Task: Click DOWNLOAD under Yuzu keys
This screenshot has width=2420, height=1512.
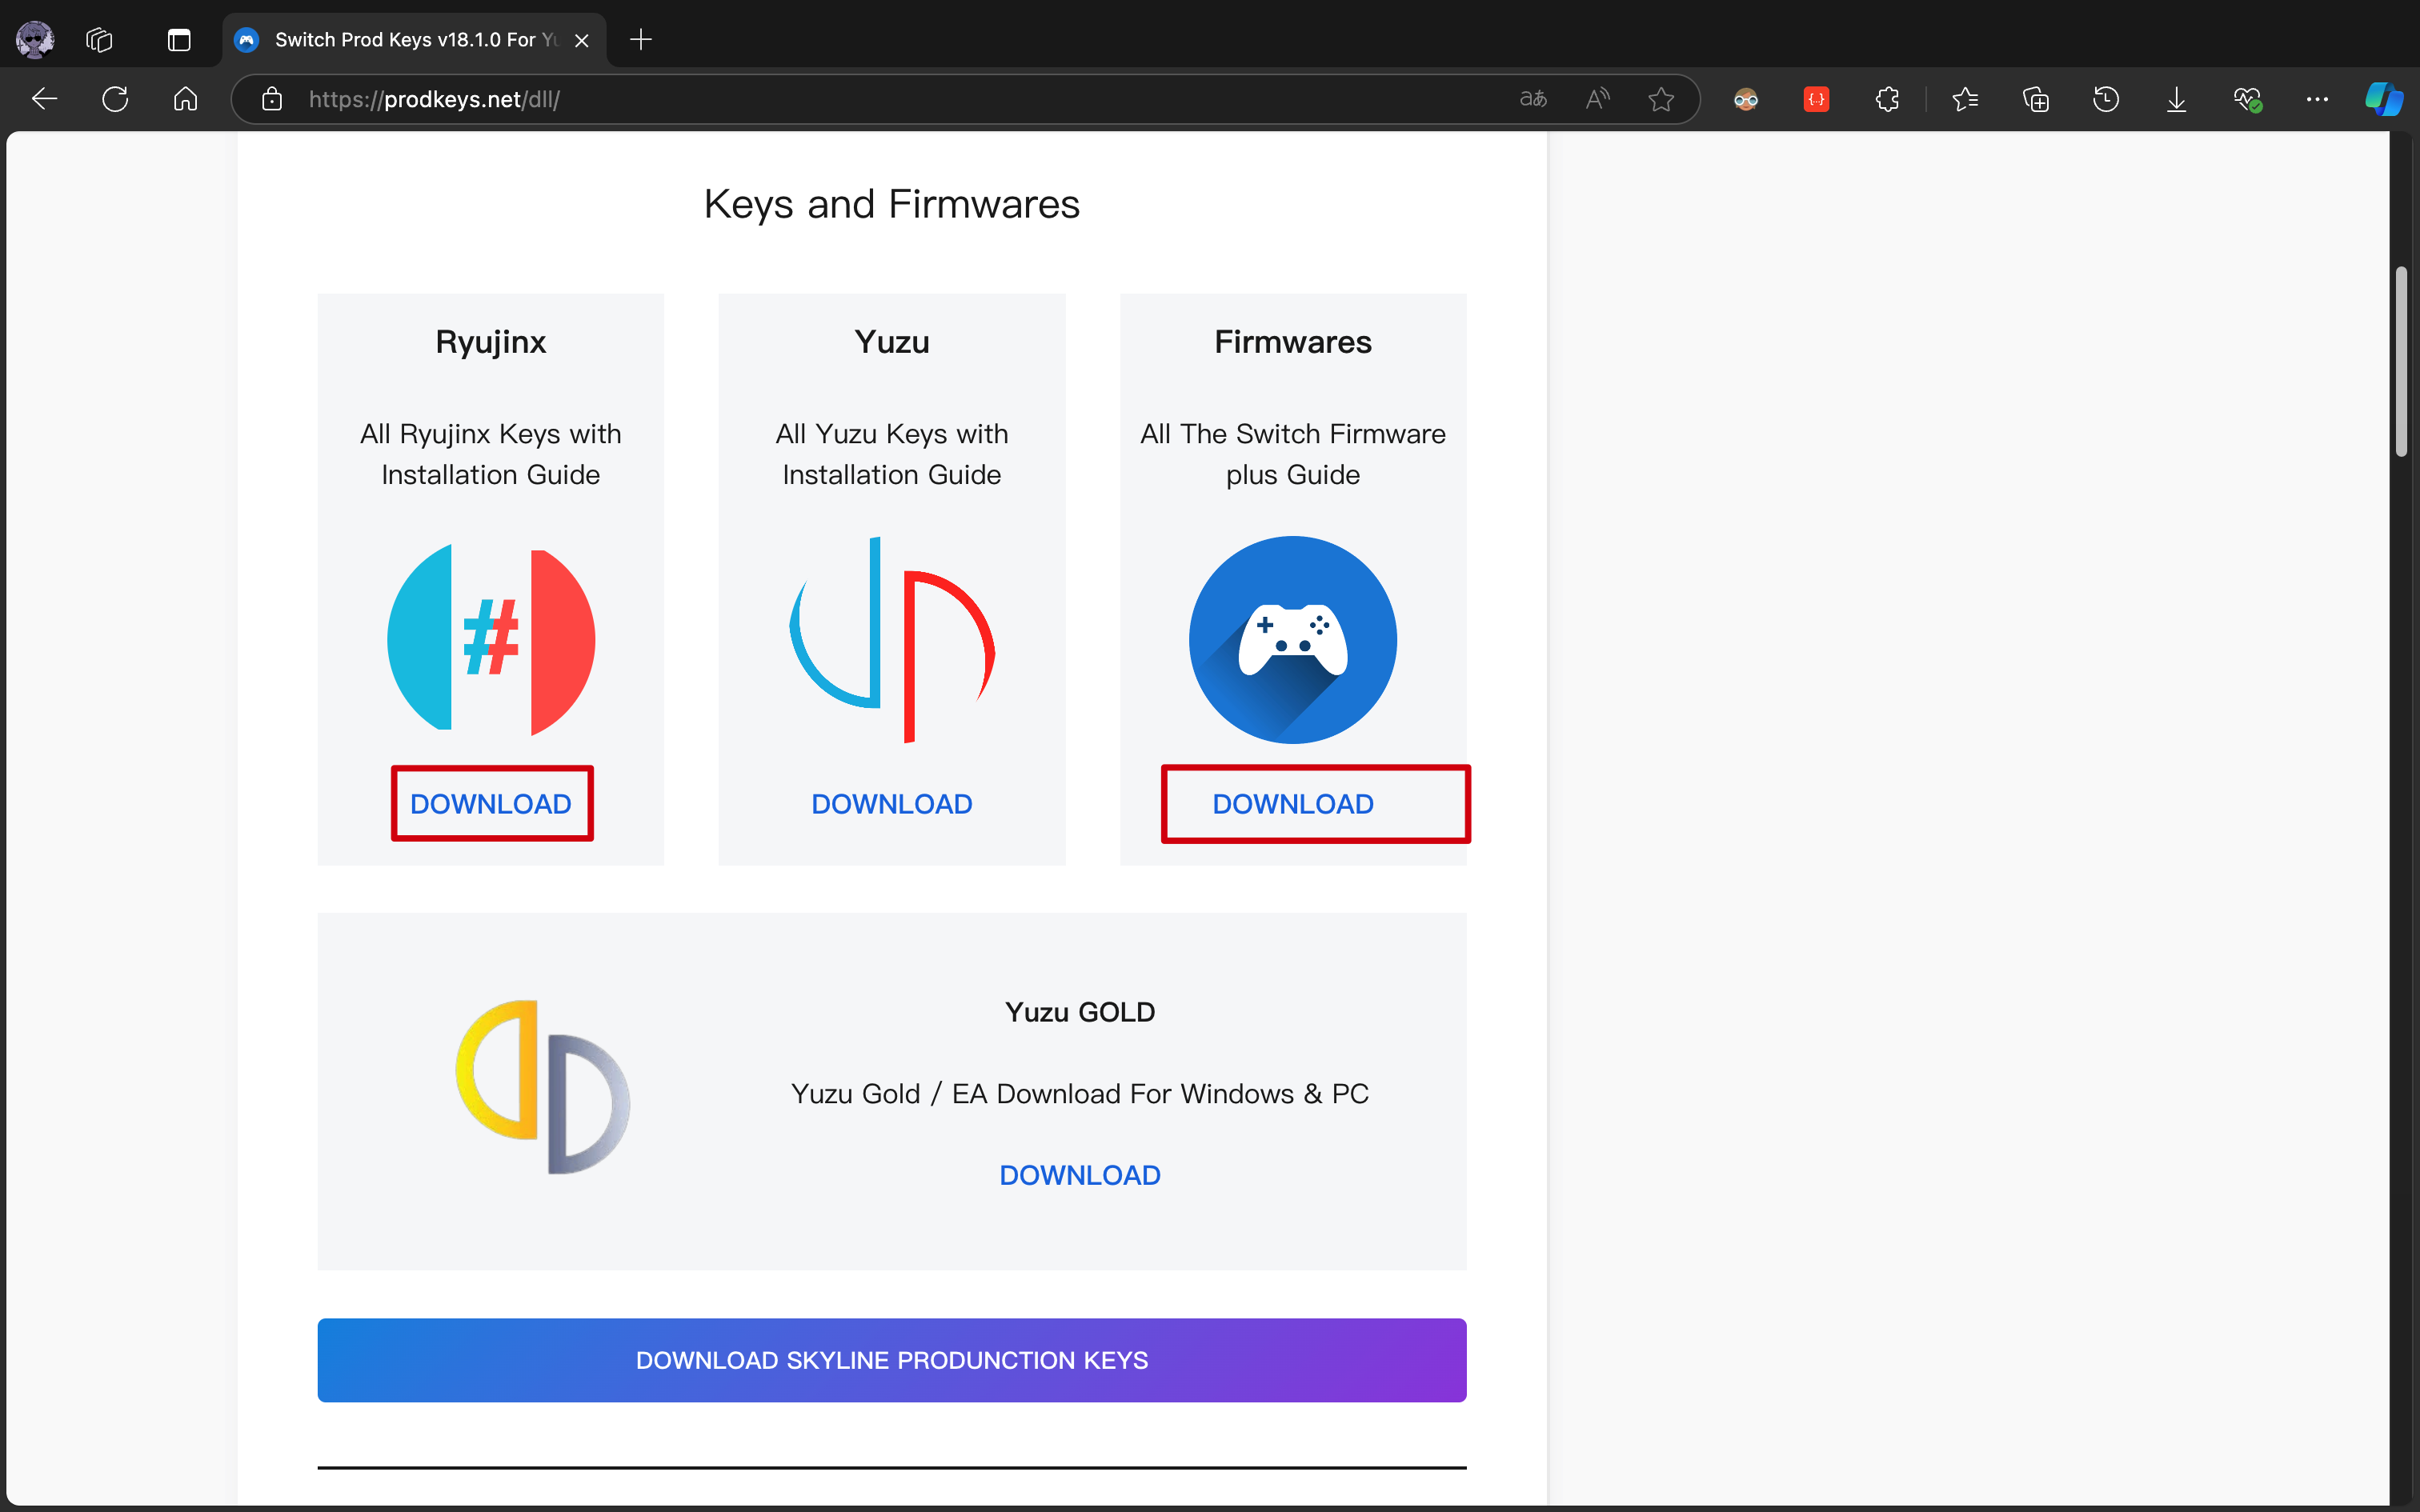Action: coord(891,804)
